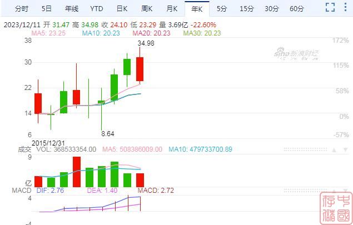Viewport: 353px width, 225px height.
Task: Switch to the YTD chart tab
Action: (96, 8)
